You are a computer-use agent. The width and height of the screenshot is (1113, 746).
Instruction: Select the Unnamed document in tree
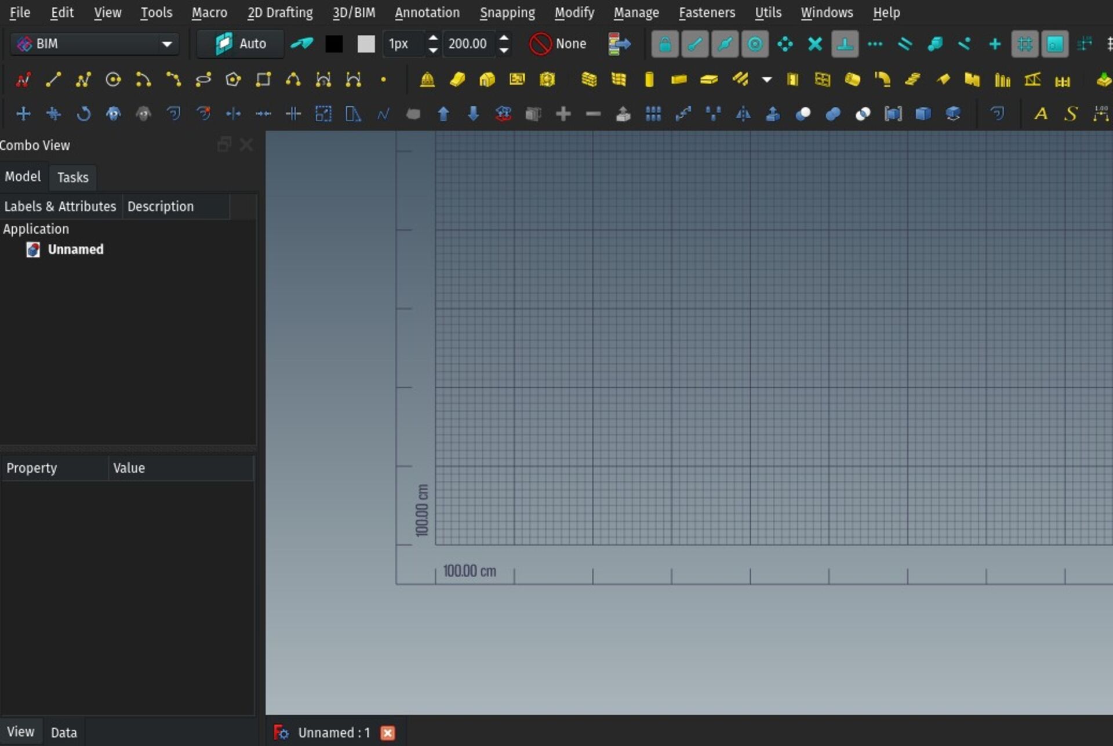pyautogui.click(x=75, y=249)
